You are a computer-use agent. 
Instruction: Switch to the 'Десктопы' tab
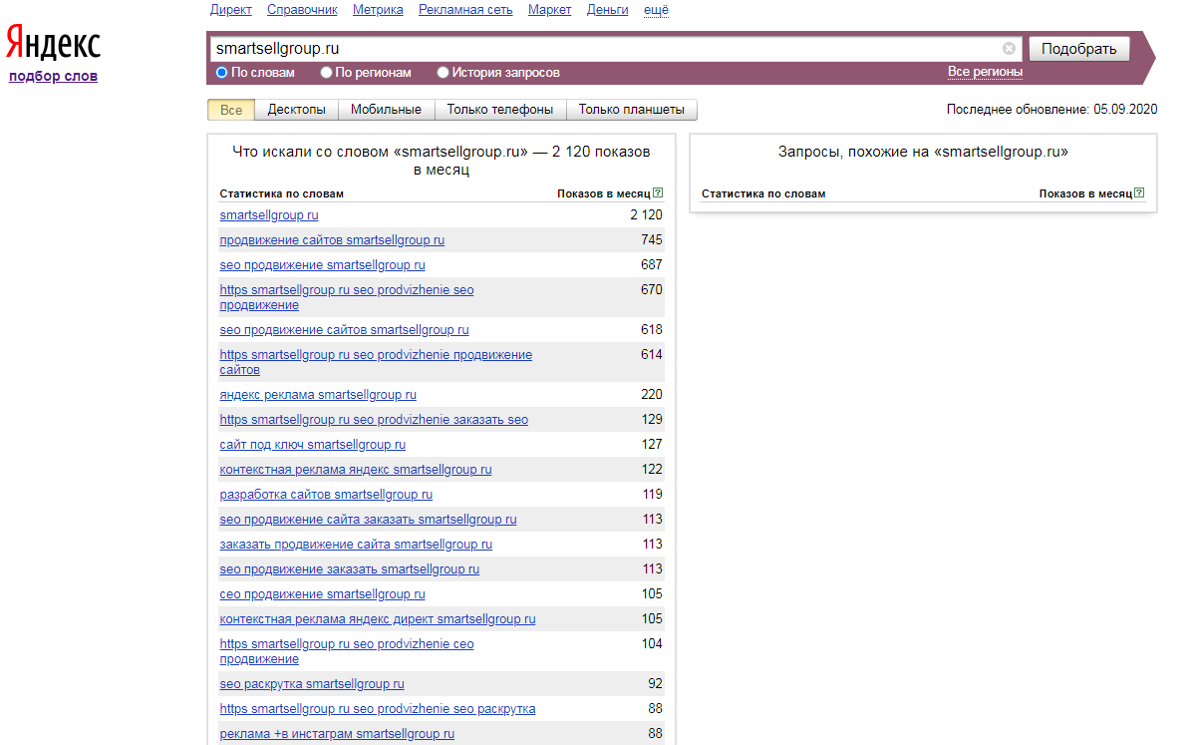pos(296,110)
